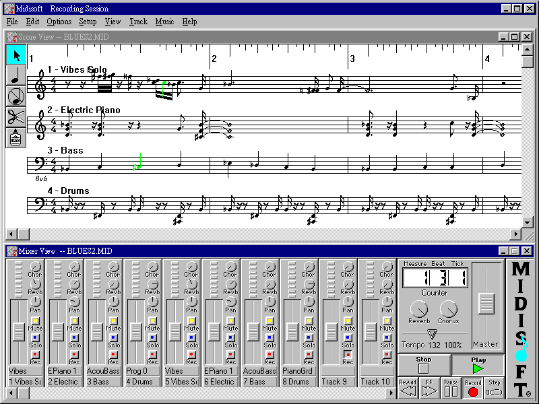
Task: Click the Master volume fader
Action: click(x=486, y=303)
